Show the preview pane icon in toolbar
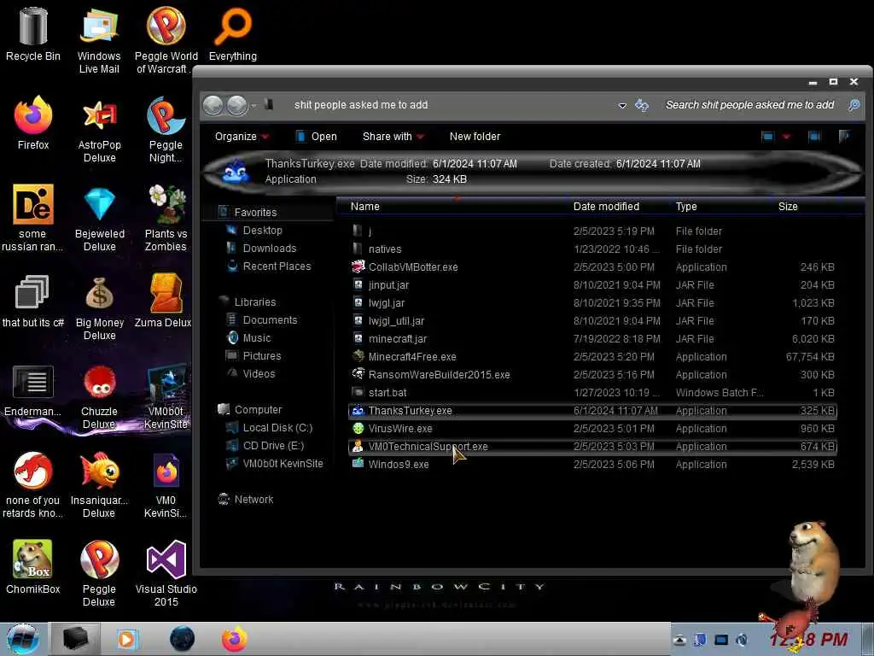Image resolution: width=874 pixels, height=656 pixels. pos(813,136)
